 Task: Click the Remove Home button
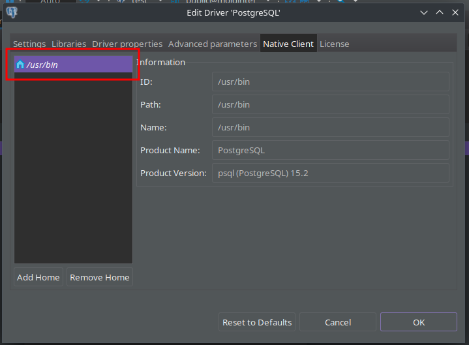pyautogui.click(x=100, y=277)
